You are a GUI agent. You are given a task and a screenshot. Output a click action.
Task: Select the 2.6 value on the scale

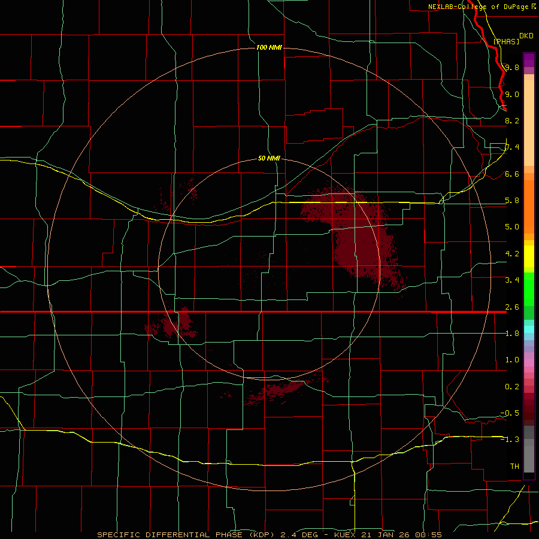pyautogui.click(x=512, y=307)
